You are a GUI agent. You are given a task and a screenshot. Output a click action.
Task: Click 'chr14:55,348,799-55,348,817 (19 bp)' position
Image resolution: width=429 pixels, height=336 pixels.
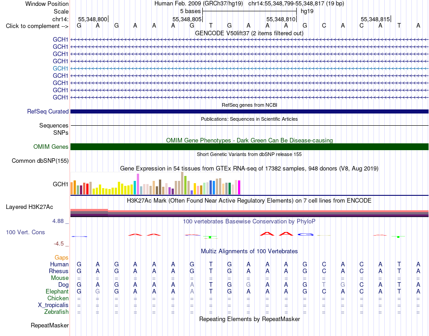pos(296,4)
